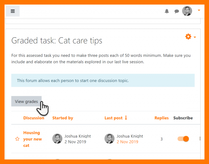Open the Housing your new cat discussion
Screen dimensions: 209x164
coord(32,139)
